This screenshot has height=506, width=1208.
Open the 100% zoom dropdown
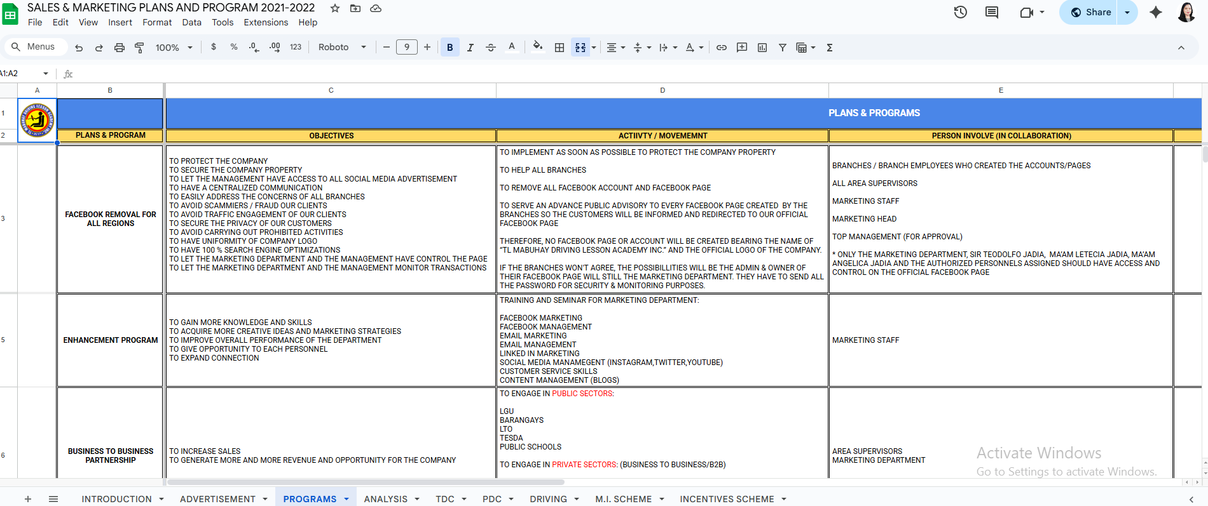pyautogui.click(x=174, y=48)
